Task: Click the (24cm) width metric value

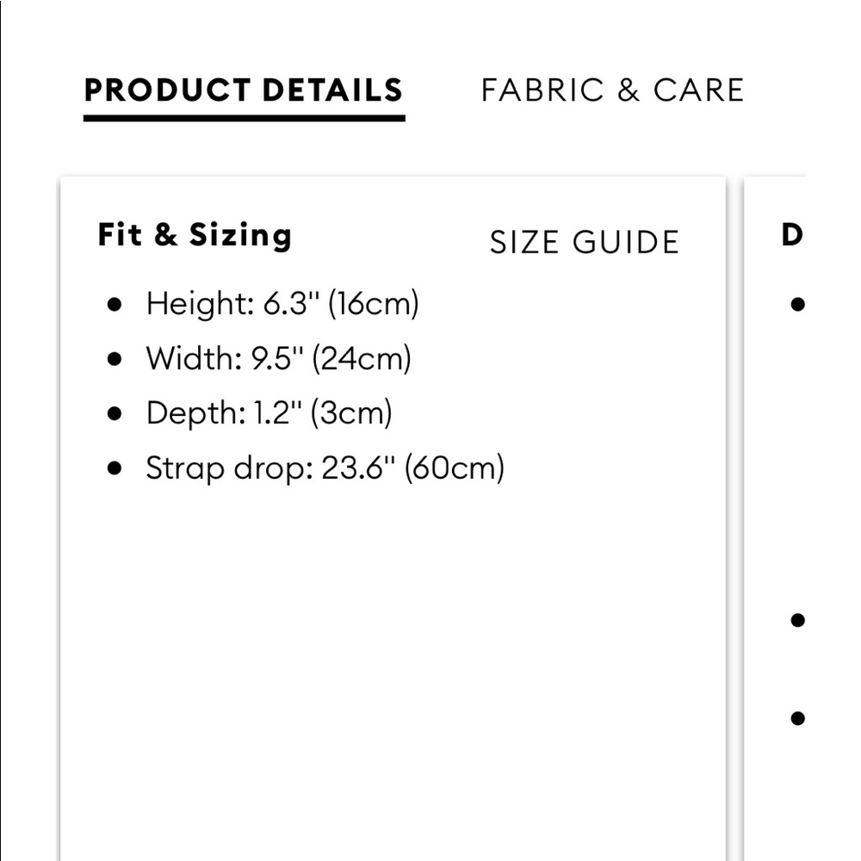Action: pyautogui.click(x=362, y=358)
